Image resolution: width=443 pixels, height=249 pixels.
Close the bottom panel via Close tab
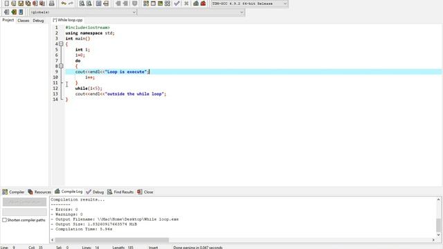(x=145, y=192)
